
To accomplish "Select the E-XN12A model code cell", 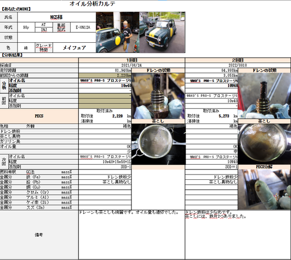I will click(83, 28).
